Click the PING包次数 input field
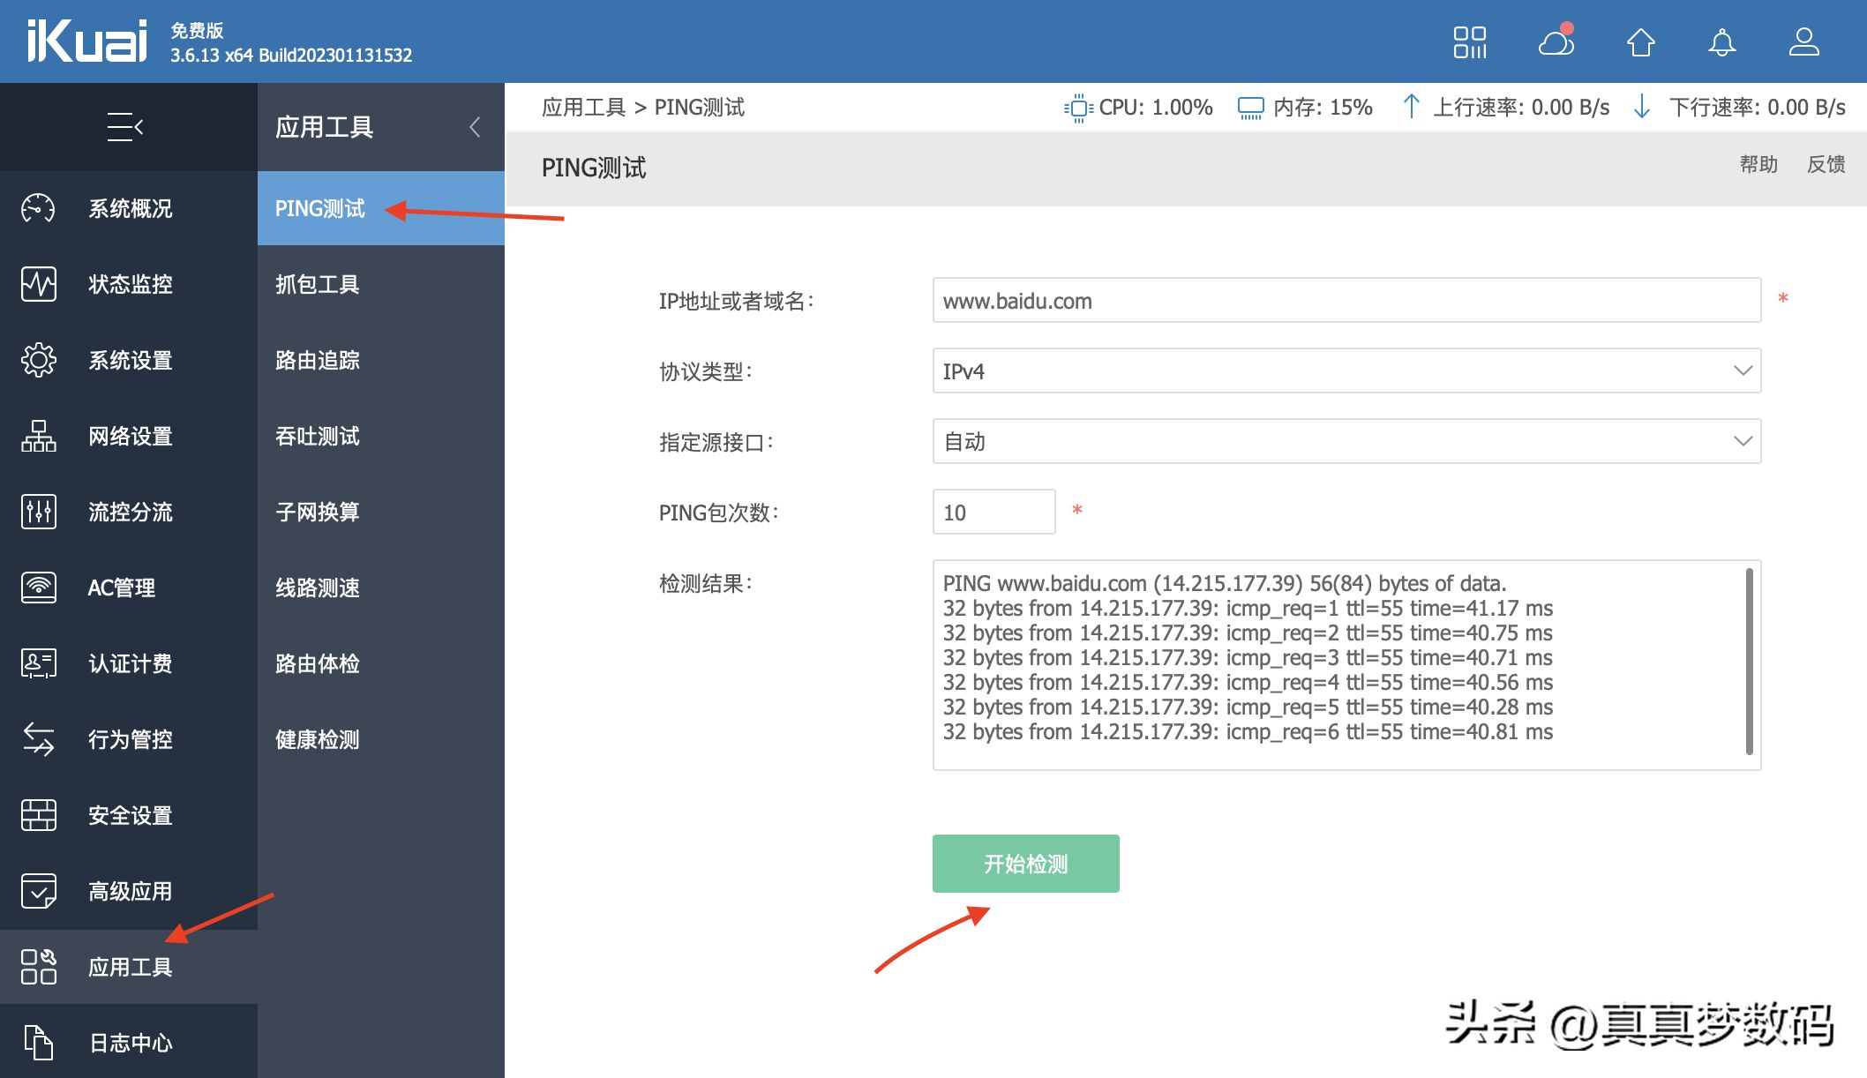The image size is (1867, 1078). coord(993,512)
